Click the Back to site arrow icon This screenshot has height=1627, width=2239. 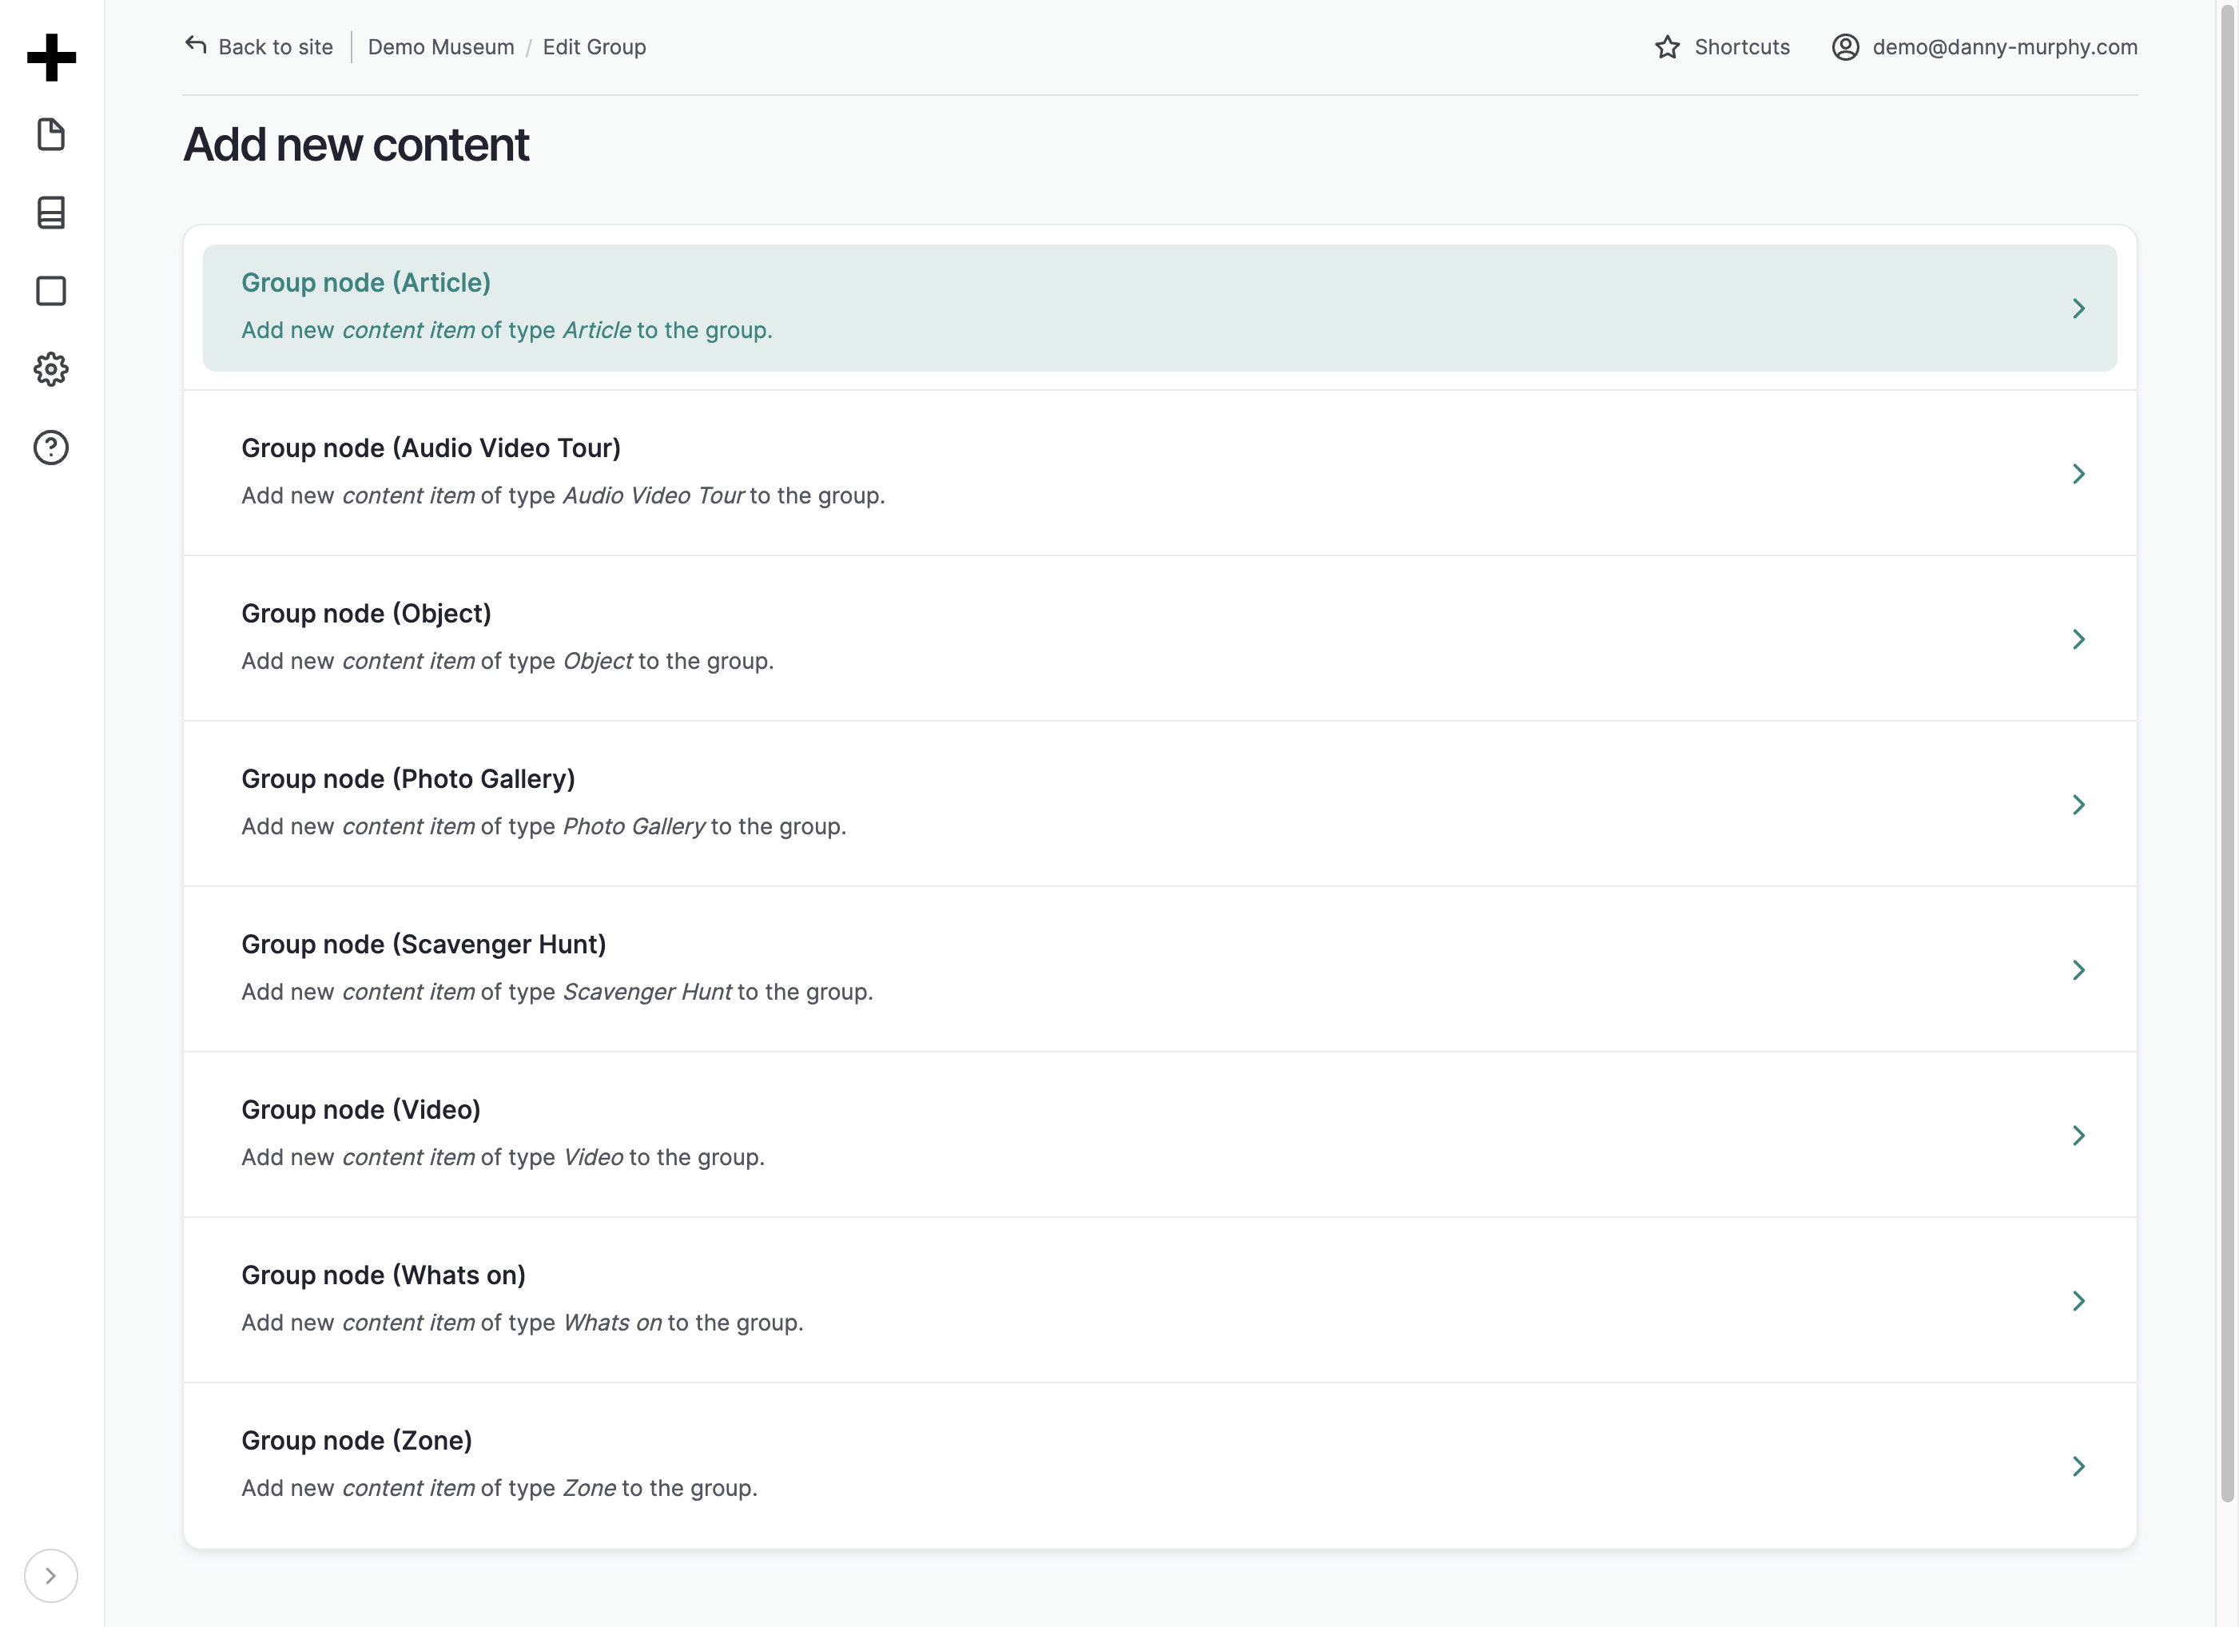coord(196,46)
